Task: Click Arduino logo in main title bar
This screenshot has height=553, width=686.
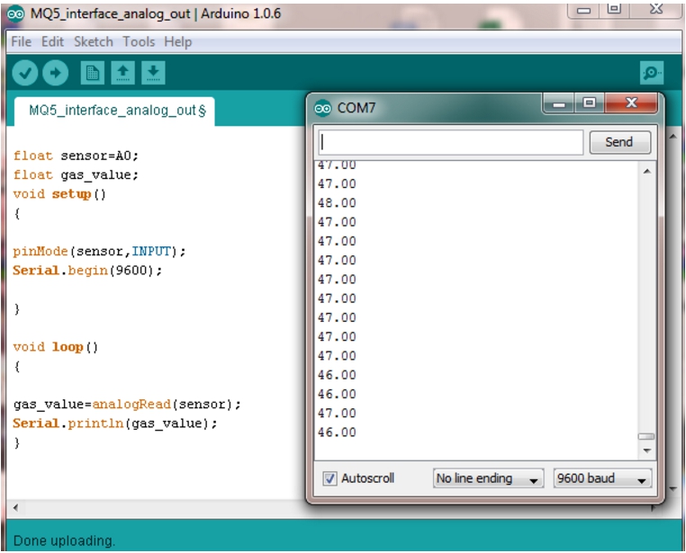Action: [x=15, y=13]
